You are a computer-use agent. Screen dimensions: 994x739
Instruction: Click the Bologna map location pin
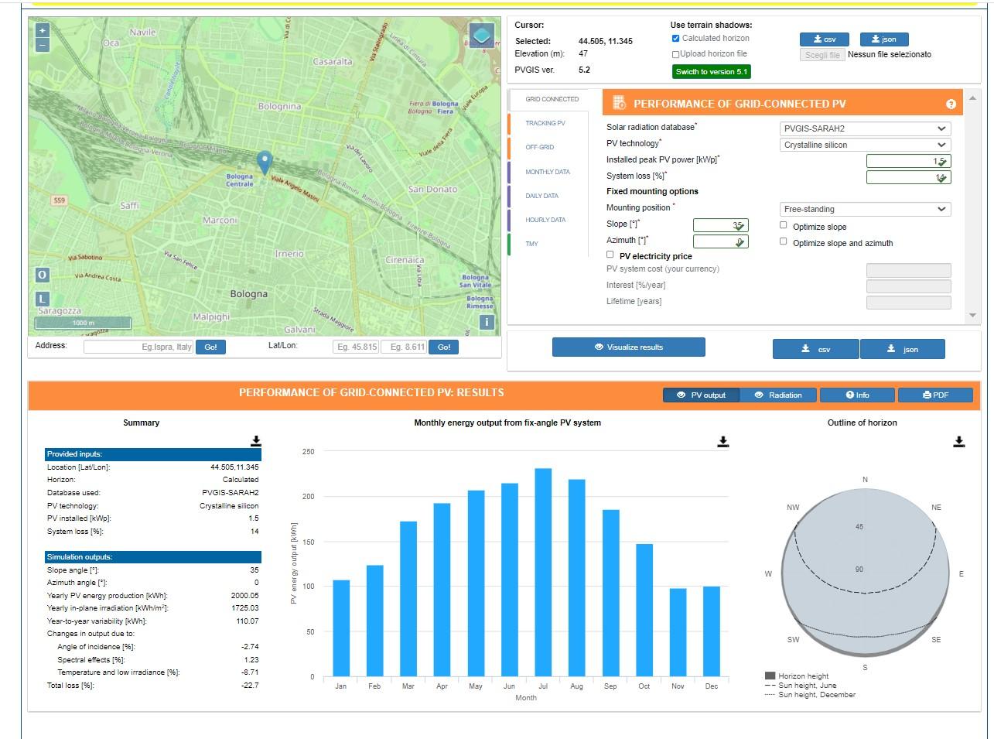pyautogui.click(x=265, y=163)
